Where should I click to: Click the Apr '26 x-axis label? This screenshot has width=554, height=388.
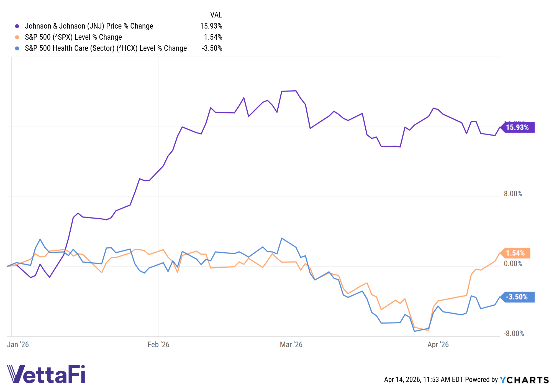[438, 344]
